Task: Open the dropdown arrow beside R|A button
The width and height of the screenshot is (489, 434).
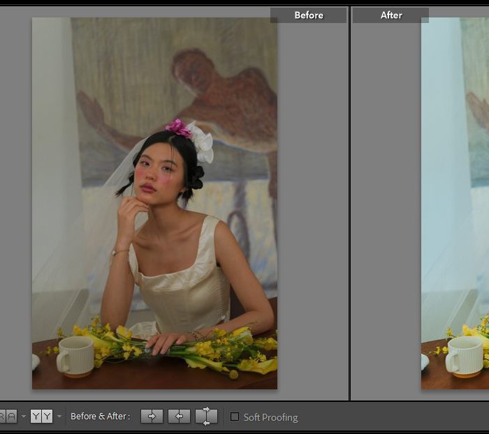Action: (23, 417)
